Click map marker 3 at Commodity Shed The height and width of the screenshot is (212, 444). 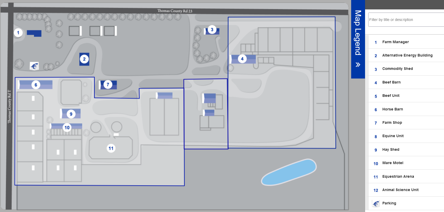point(212,30)
